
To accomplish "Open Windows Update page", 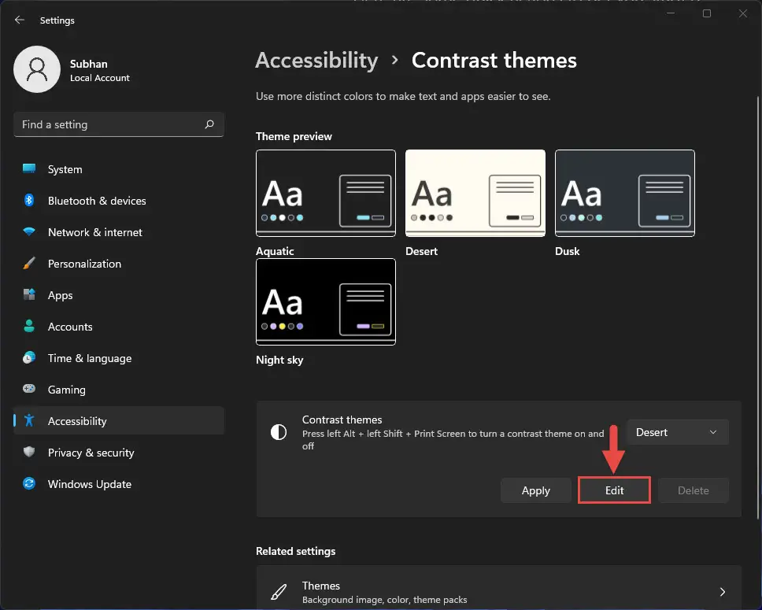I will [119, 484].
